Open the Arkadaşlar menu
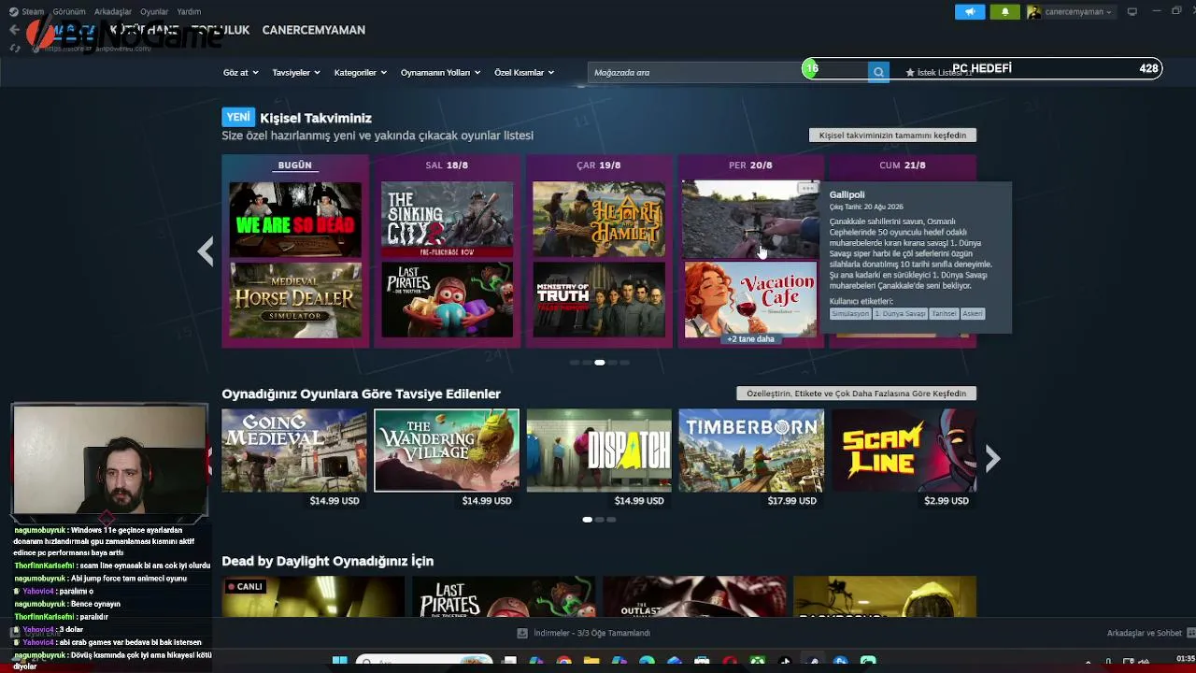Image resolution: width=1196 pixels, height=673 pixels. point(113,12)
